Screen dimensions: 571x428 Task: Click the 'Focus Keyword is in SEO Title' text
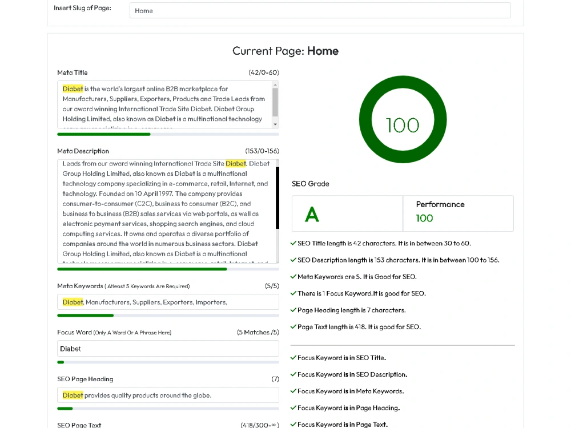click(341, 358)
